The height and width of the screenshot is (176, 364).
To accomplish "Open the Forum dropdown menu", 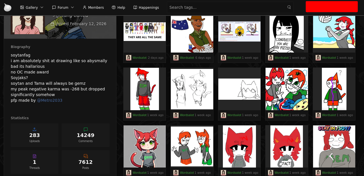I will [x=63, y=7].
